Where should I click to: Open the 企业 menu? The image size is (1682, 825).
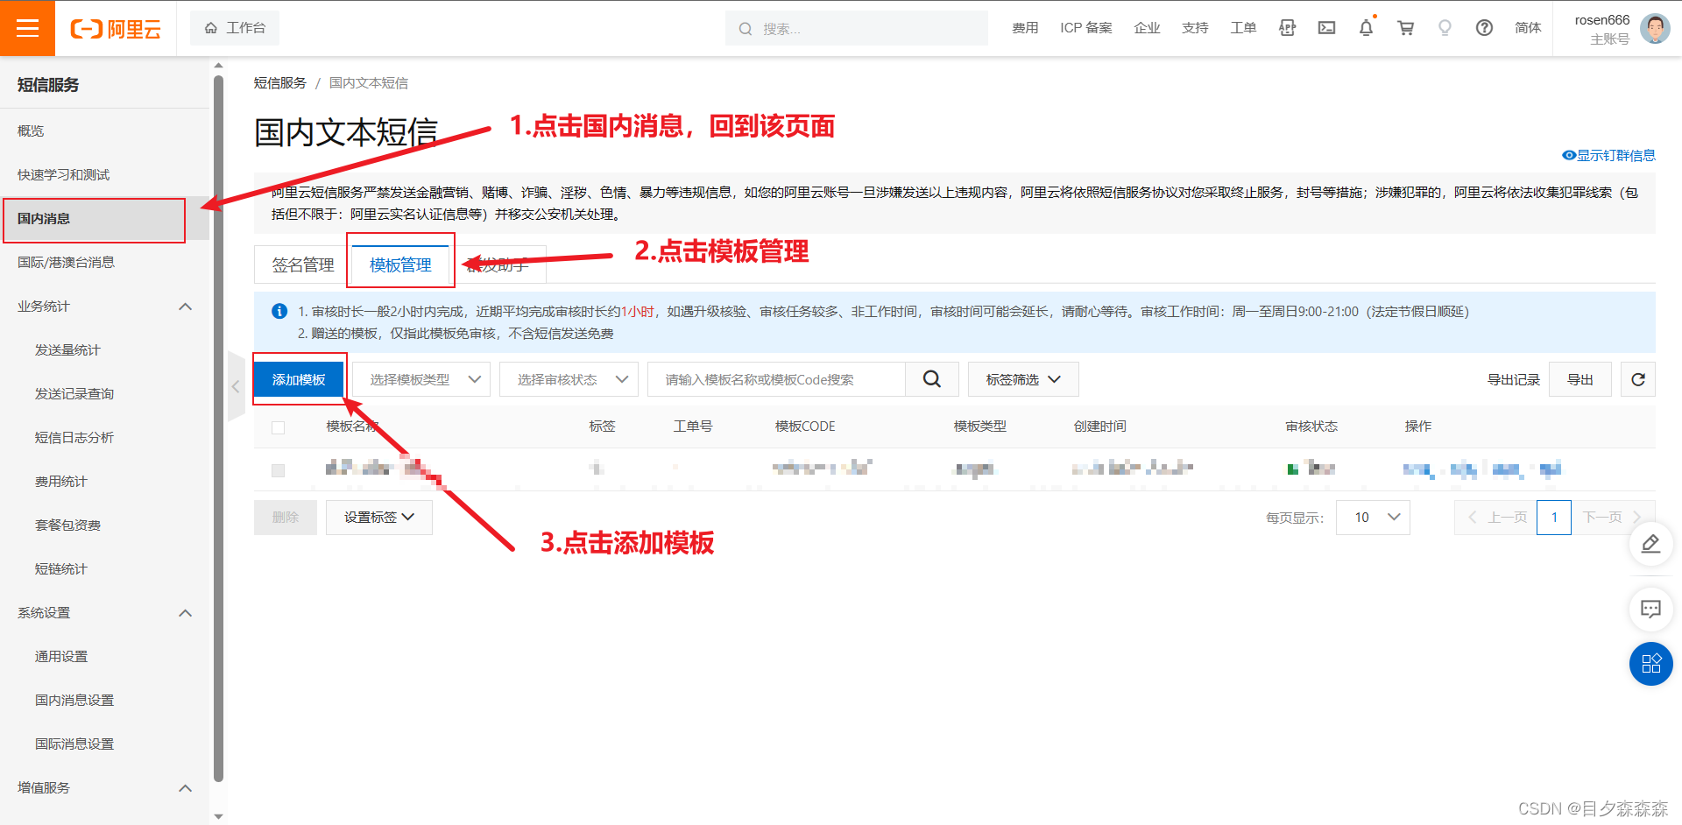tap(1147, 28)
